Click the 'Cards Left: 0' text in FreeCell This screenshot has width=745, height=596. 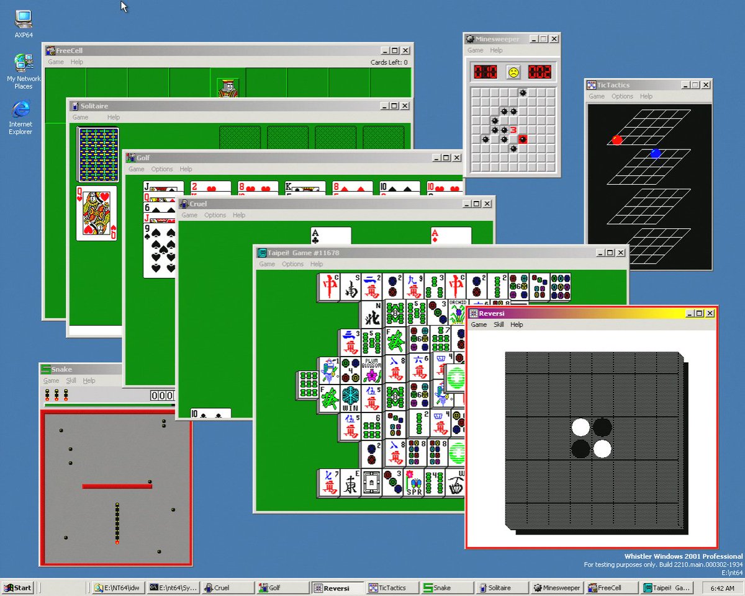[389, 62]
